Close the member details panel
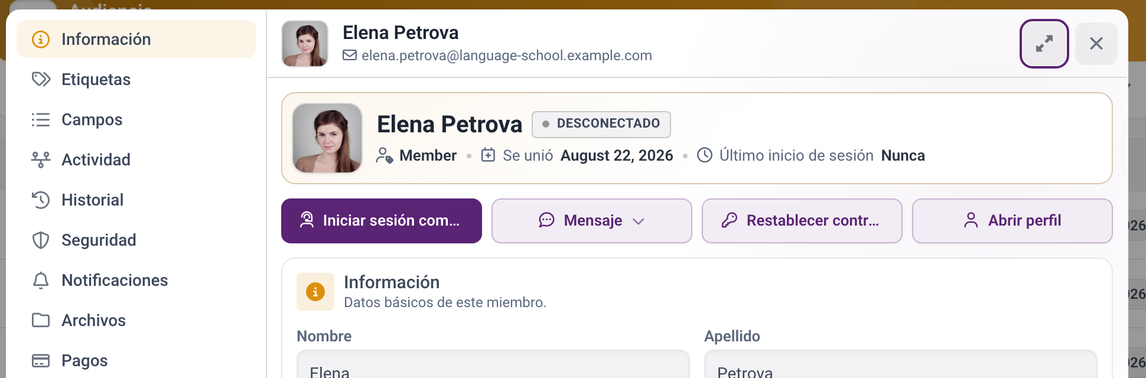The width and height of the screenshot is (1146, 378). [1096, 44]
